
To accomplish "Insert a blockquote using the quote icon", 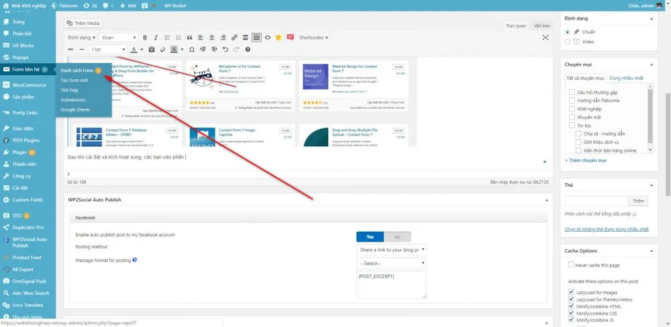I will coord(190,38).
